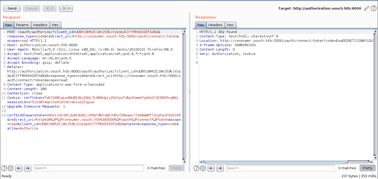Click the 'Upgrade-Insecure-Requests: 1' line
Screen dimensions: 378x179
pyautogui.click(x=36, y=106)
